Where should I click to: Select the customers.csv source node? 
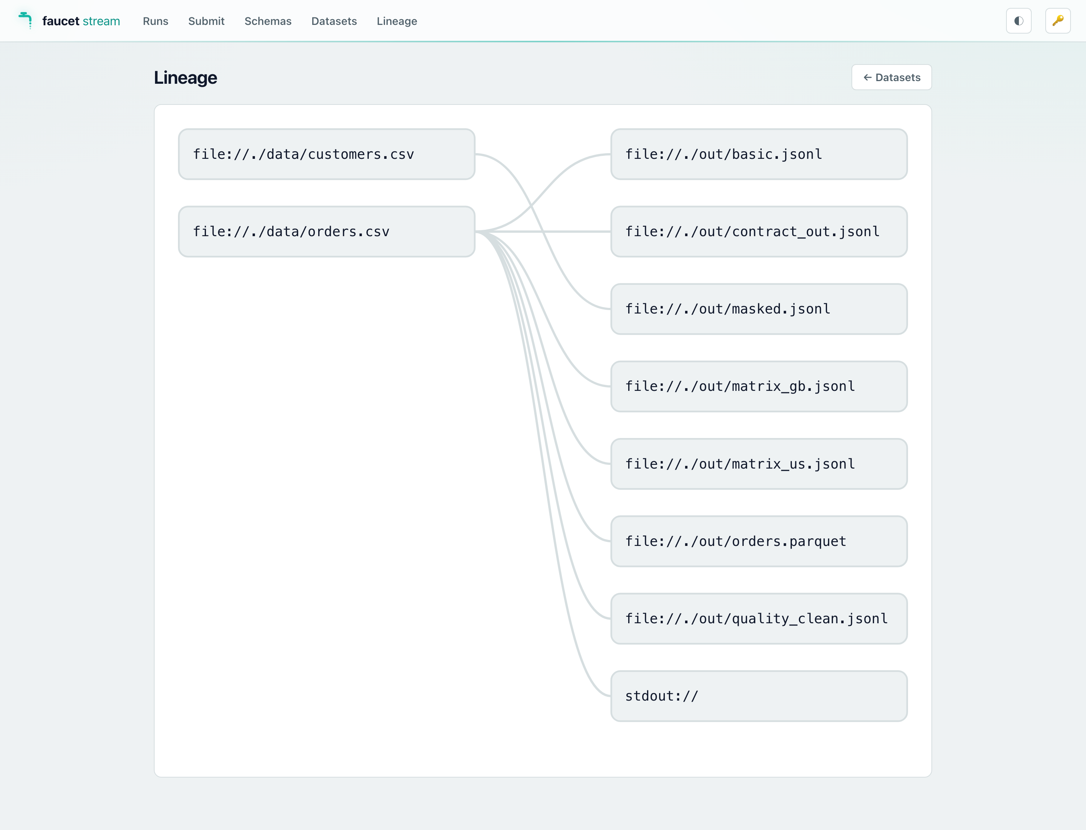[x=327, y=154]
